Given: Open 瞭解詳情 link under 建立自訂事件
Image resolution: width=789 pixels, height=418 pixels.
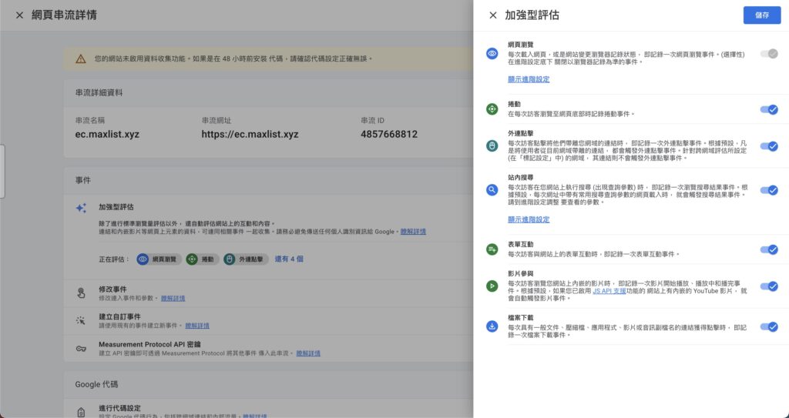Looking at the screenshot, I should tap(197, 326).
